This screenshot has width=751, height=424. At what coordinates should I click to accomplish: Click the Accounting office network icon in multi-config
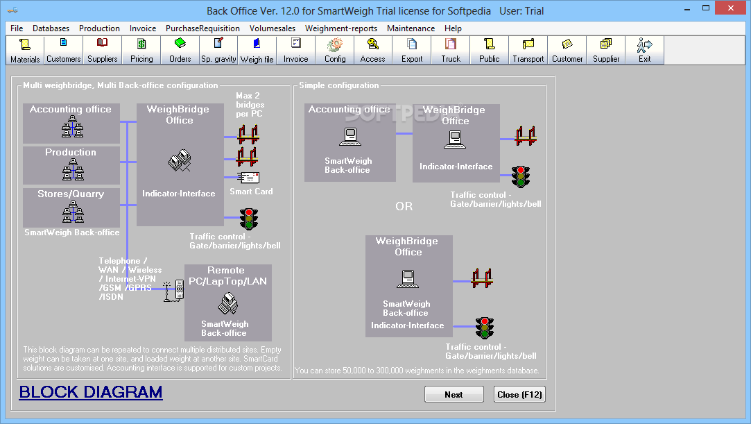pos(72,127)
